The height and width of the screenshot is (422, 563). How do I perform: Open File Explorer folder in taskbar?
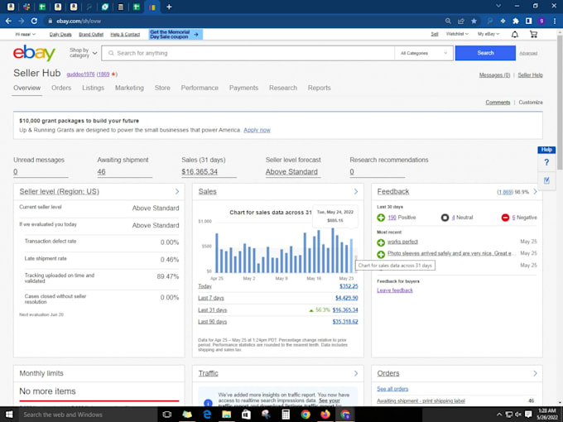(227, 415)
